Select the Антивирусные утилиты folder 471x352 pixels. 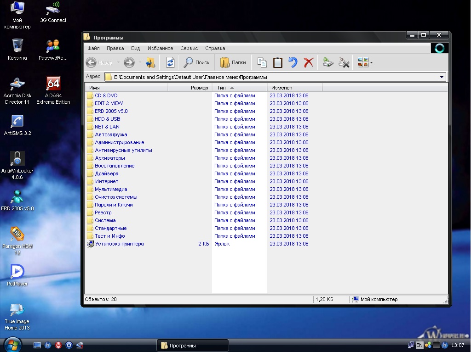(x=123, y=150)
